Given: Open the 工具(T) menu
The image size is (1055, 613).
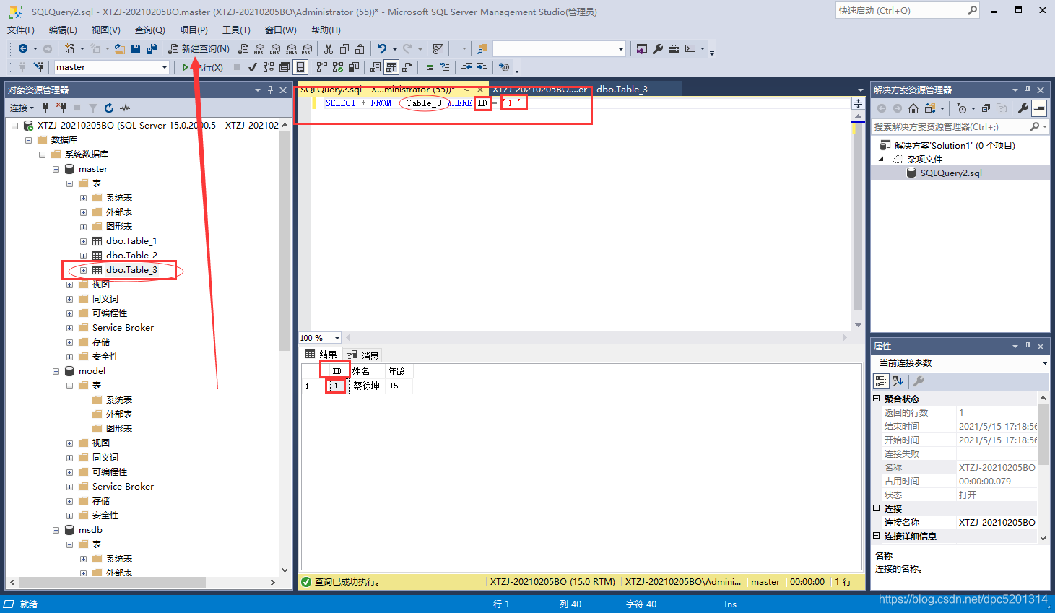Looking at the screenshot, I should pyautogui.click(x=237, y=30).
